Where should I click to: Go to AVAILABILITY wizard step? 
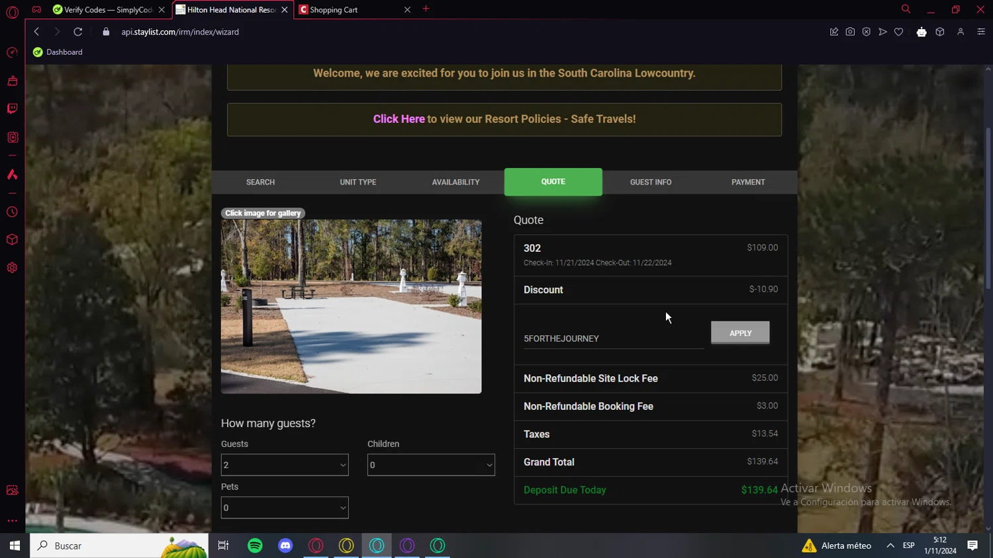point(455,182)
